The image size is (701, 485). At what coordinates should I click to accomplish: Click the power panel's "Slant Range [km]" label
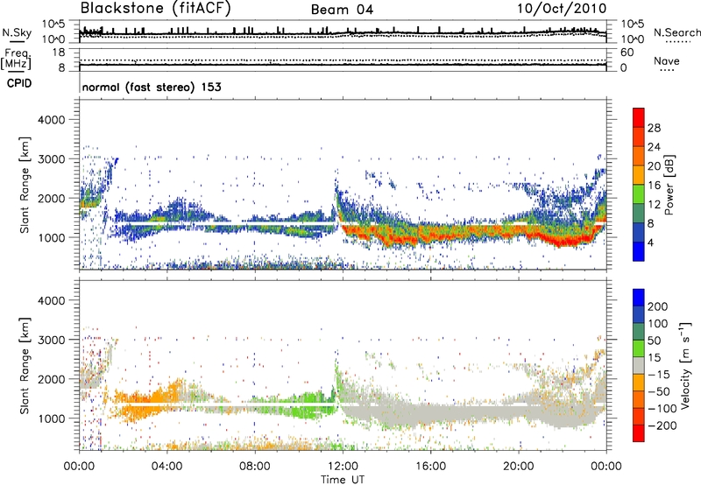tap(25, 185)
